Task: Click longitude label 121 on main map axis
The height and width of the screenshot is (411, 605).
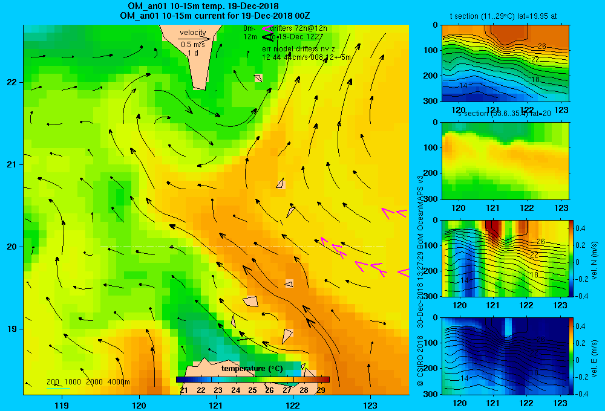Action: [x=216, y=405]
